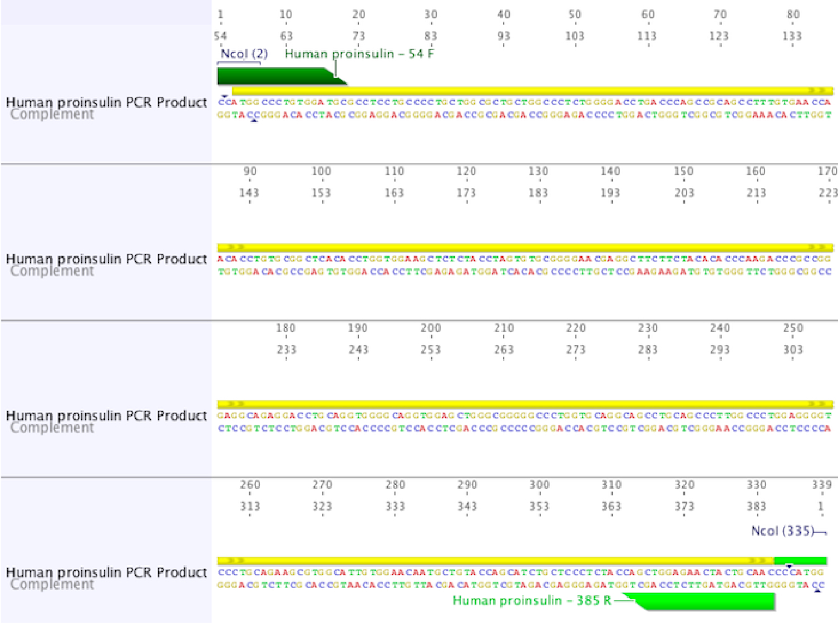
Task: Click the yellow PCR product bar above the sequence starting CCA TGG
Action: pos(533,90)
